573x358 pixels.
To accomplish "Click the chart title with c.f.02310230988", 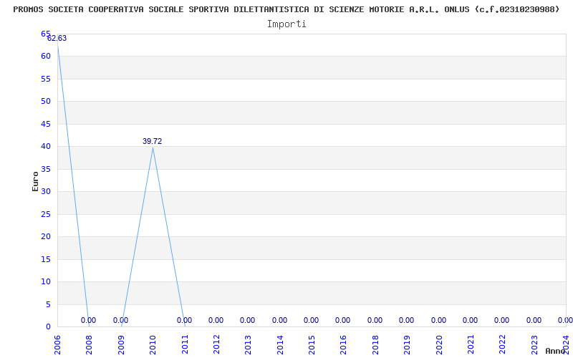I will tap(286, 9).
